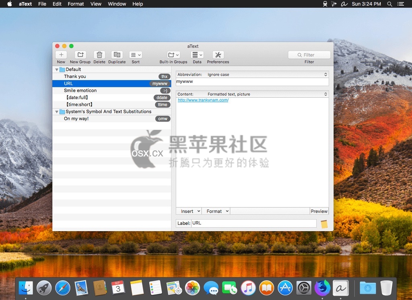Open the Trash in the Dock
The image size is (412, 300).
coord(387,288)
